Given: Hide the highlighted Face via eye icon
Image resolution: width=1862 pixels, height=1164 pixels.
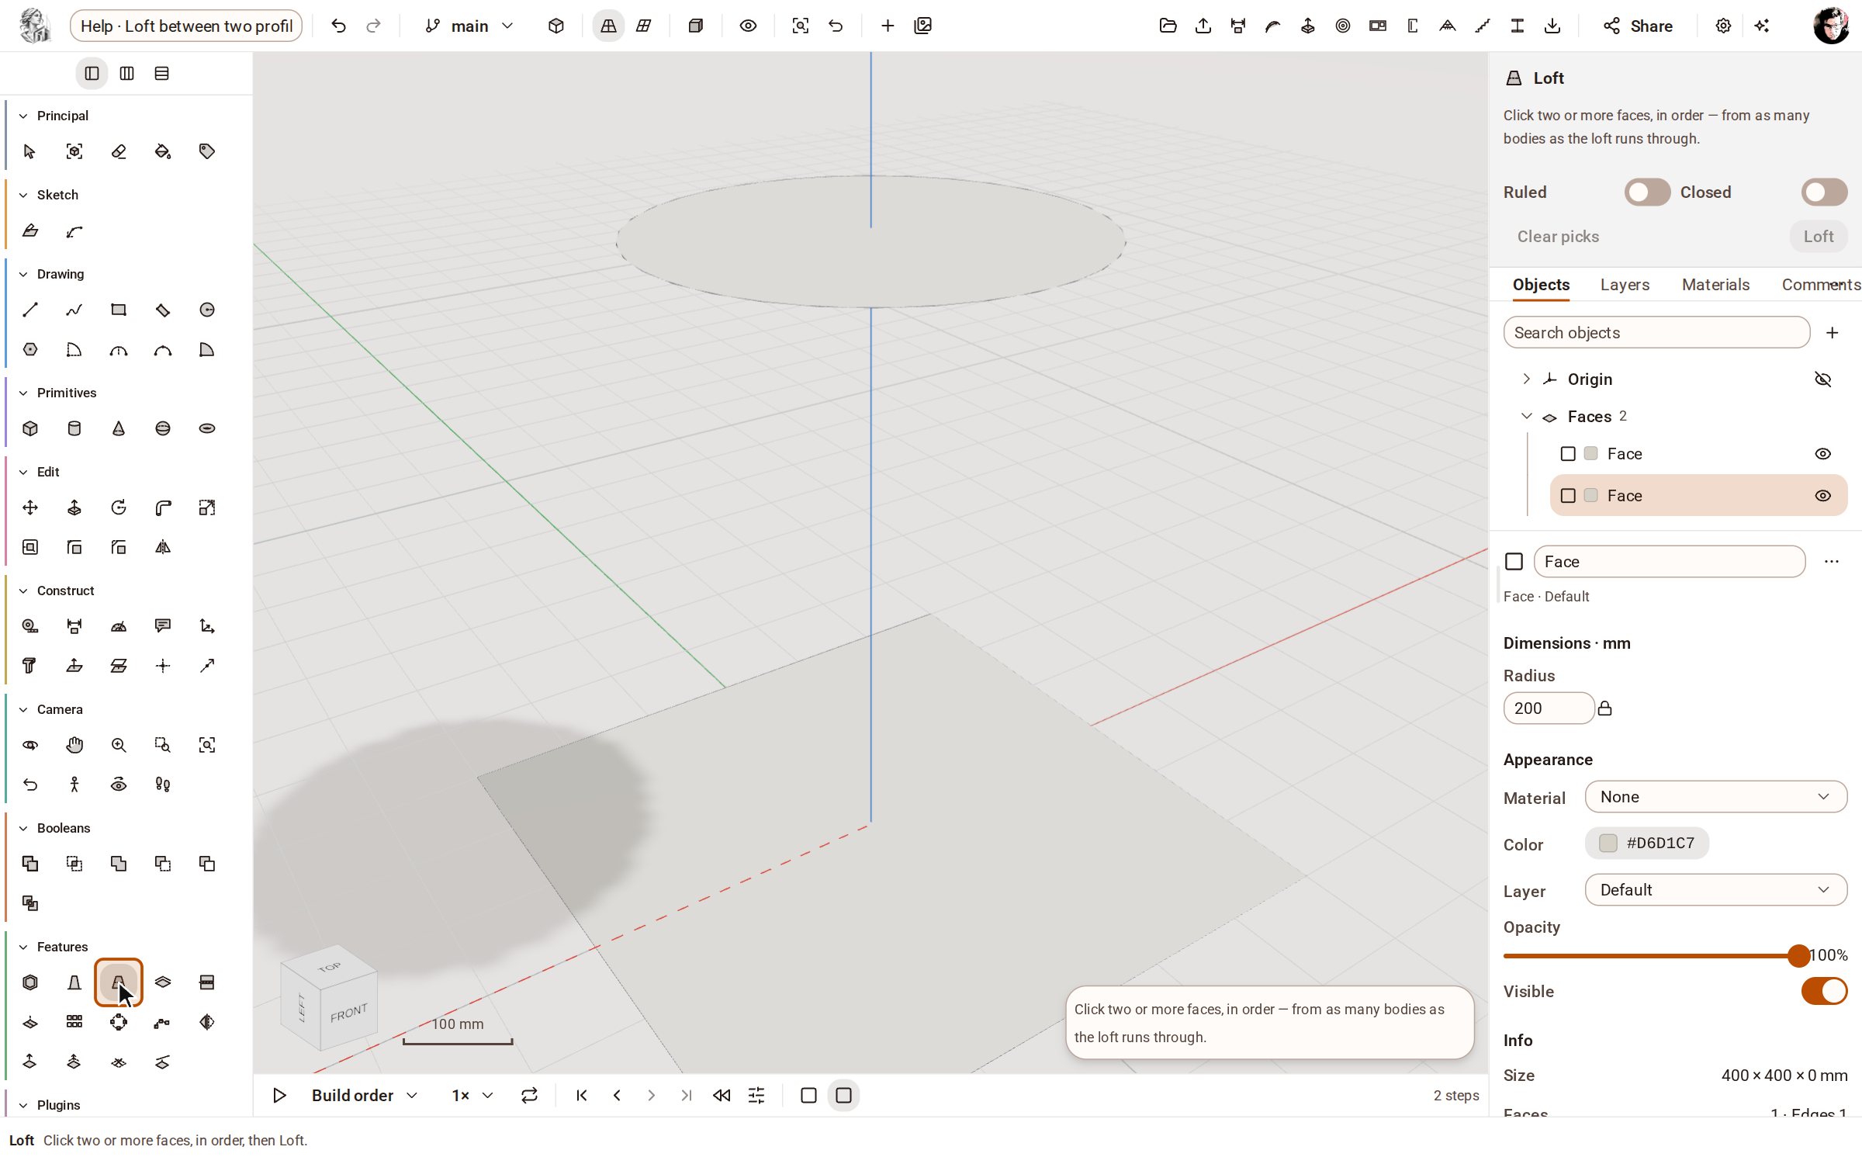Looking at the screenshot, I should pyautogui.click(x=1823, y=496).
